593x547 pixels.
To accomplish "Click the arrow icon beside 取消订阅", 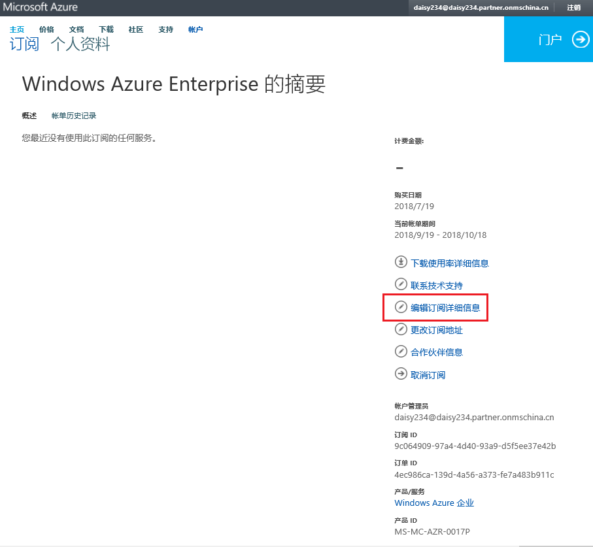I will coord(401,374).
